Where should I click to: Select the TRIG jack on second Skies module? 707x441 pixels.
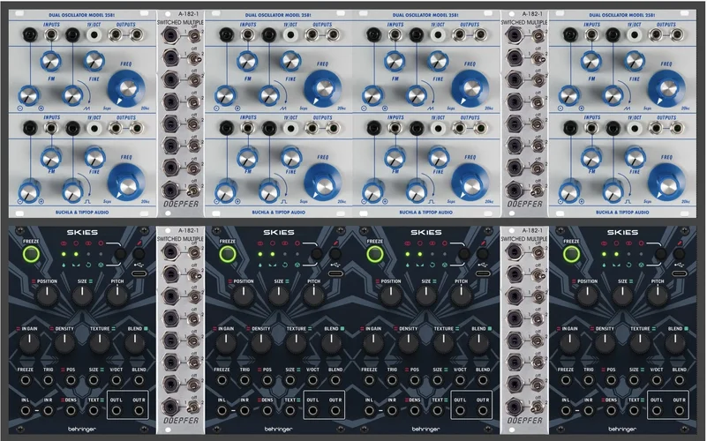point(244,380)
